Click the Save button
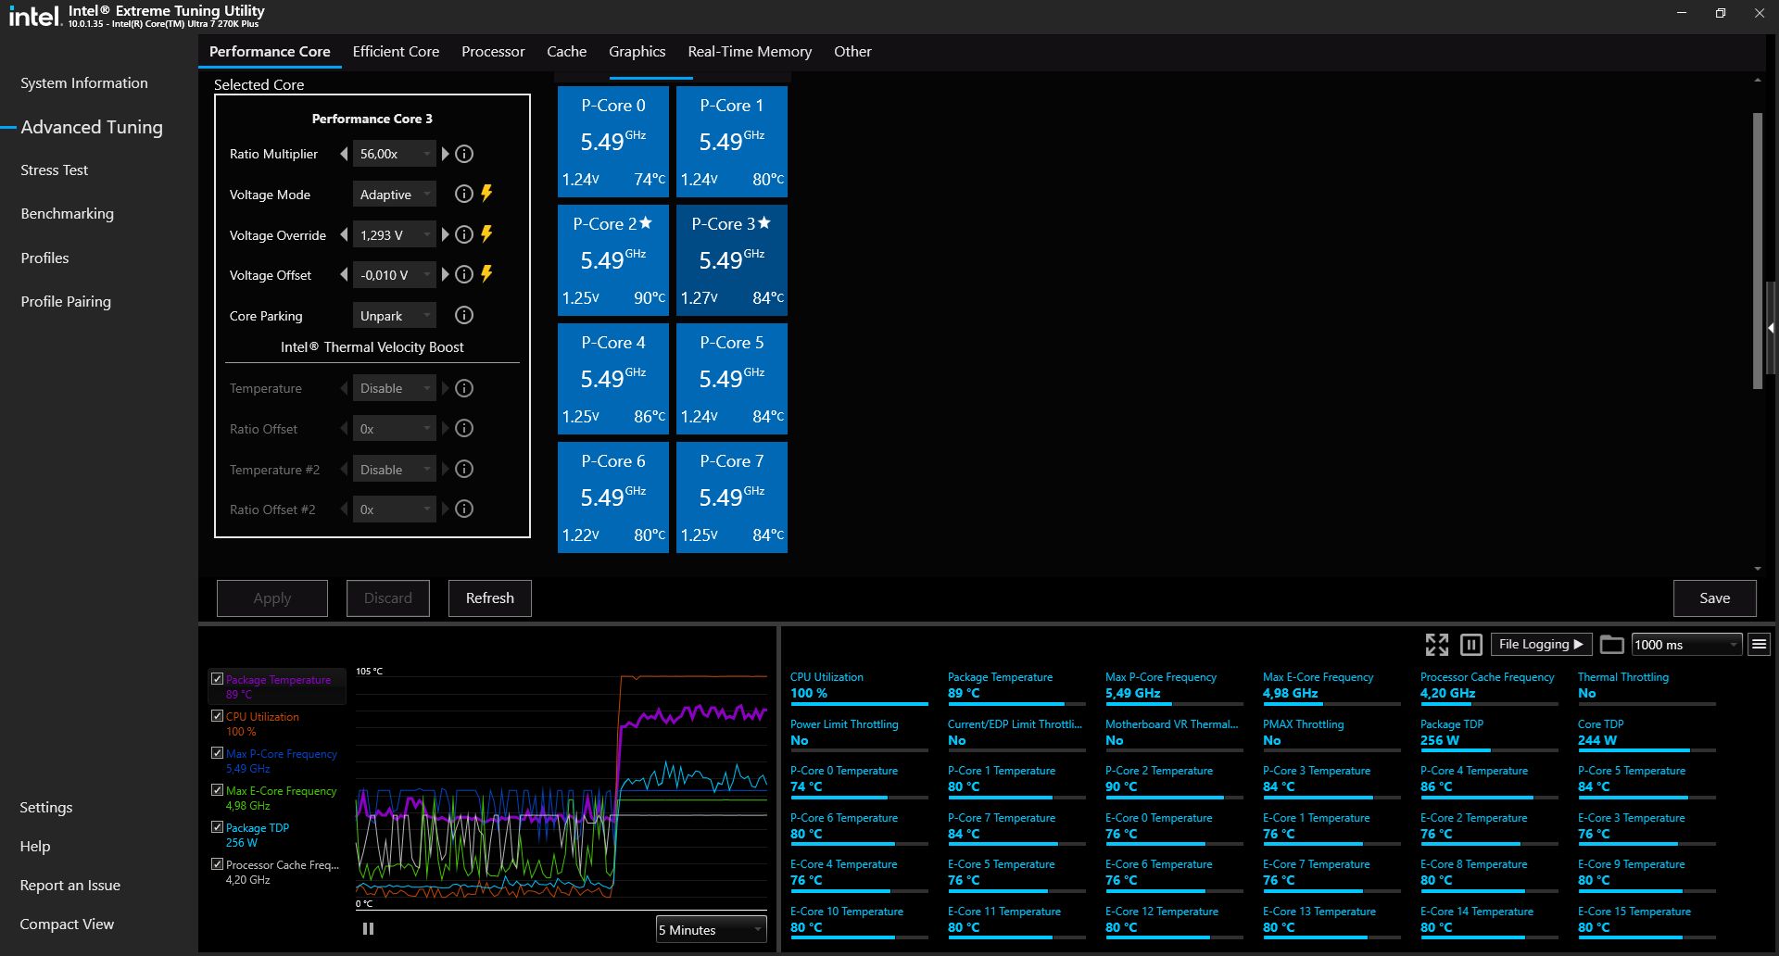This screenshot has height=956, width=1779. 1714,598
